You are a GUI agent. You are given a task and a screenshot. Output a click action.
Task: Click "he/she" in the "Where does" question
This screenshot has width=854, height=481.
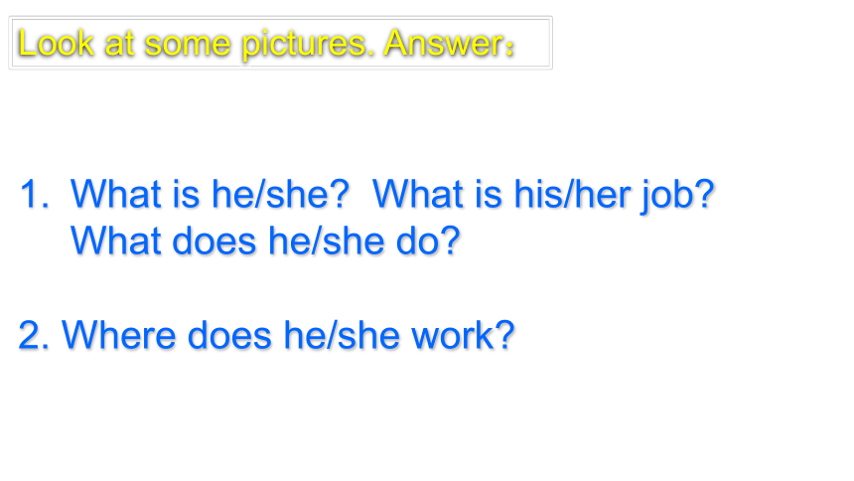pyautogui.click(x=343, y=335)
